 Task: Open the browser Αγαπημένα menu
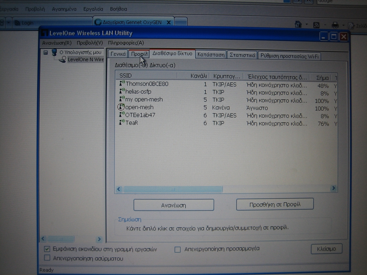point(64,9)
